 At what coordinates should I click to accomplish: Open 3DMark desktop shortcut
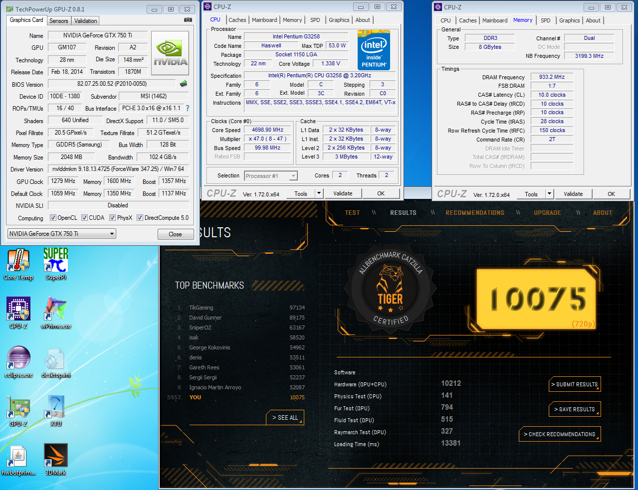55,460
